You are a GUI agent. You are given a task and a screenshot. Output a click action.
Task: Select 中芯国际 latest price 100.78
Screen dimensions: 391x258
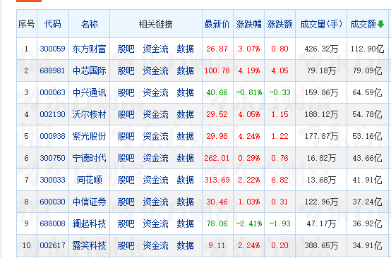(217, 70)
